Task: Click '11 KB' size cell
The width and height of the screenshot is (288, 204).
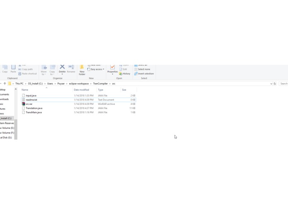Action: coord(132,108)
